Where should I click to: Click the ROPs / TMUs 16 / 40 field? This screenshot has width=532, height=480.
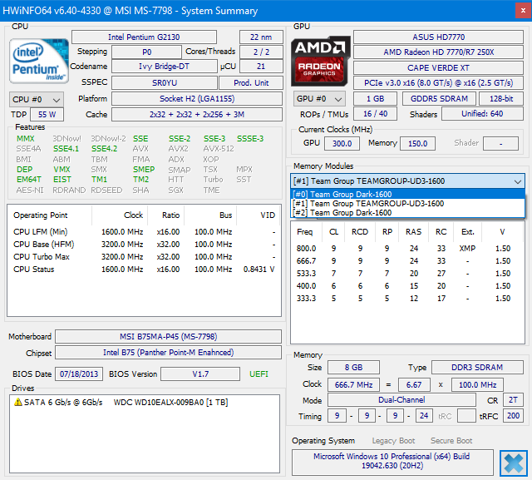tap(375, 114)
